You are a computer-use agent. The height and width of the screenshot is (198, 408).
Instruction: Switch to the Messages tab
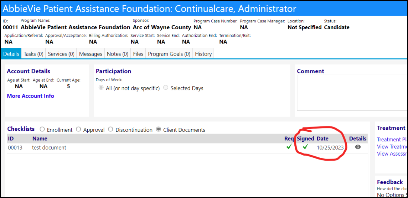(x=91, y=54)
